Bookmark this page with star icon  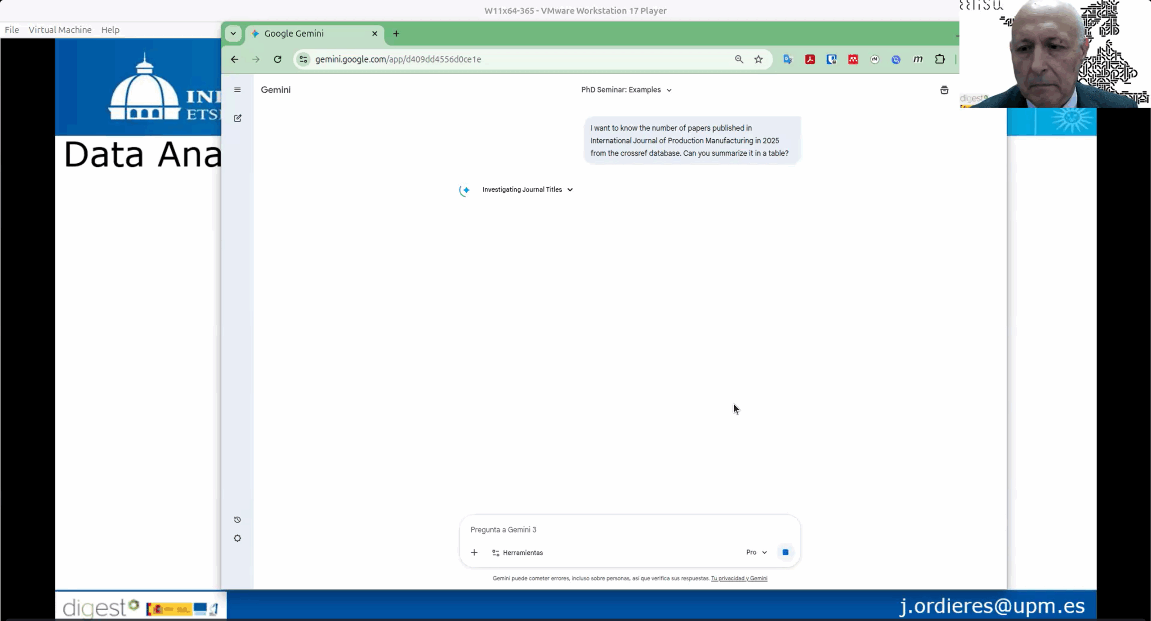(758, 59)
